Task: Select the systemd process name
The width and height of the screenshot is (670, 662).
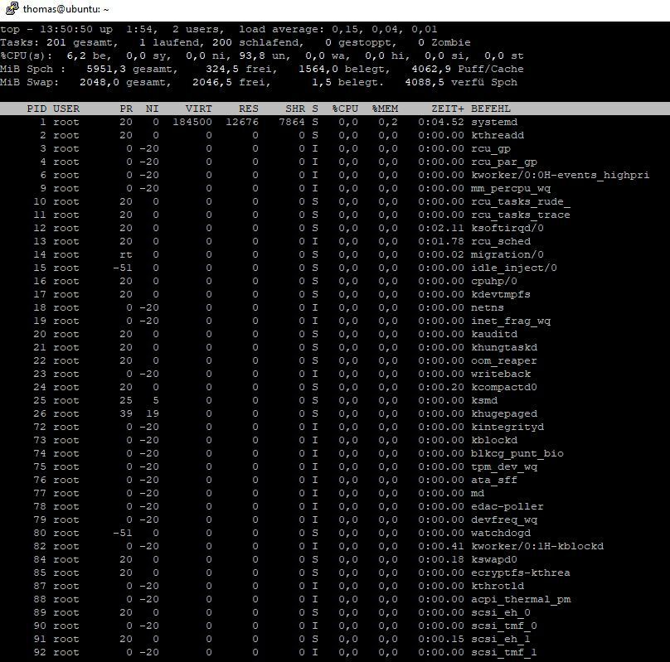Action: 494,122
